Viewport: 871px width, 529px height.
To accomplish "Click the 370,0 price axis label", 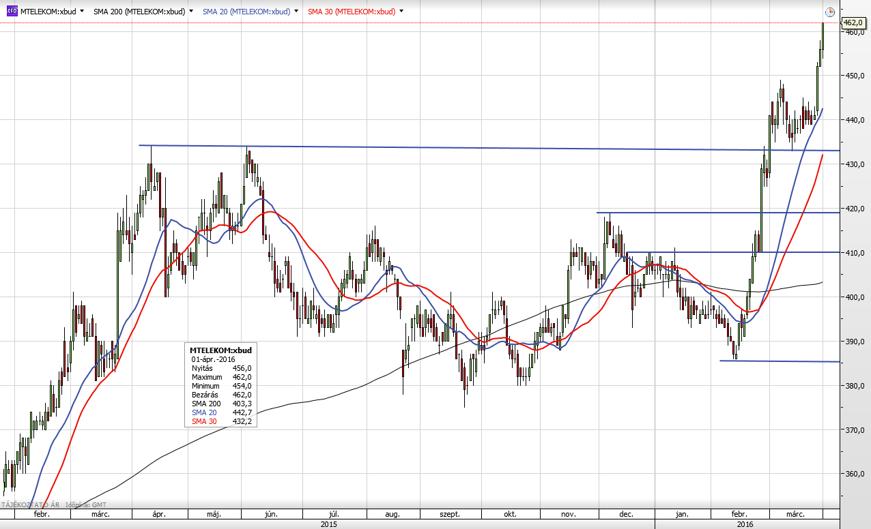I will [856, 430].
